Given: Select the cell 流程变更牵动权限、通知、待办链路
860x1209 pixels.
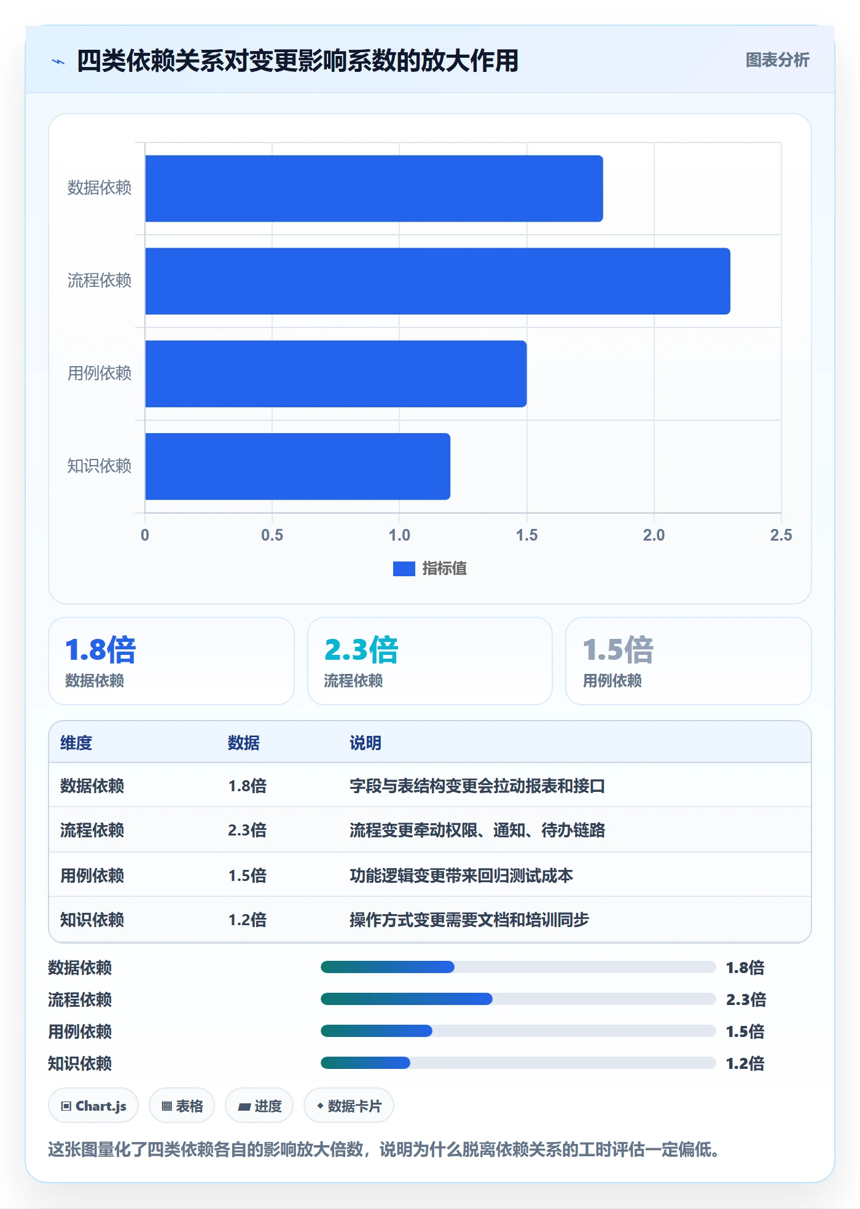Looking at the screenshot, I should 477,830.
